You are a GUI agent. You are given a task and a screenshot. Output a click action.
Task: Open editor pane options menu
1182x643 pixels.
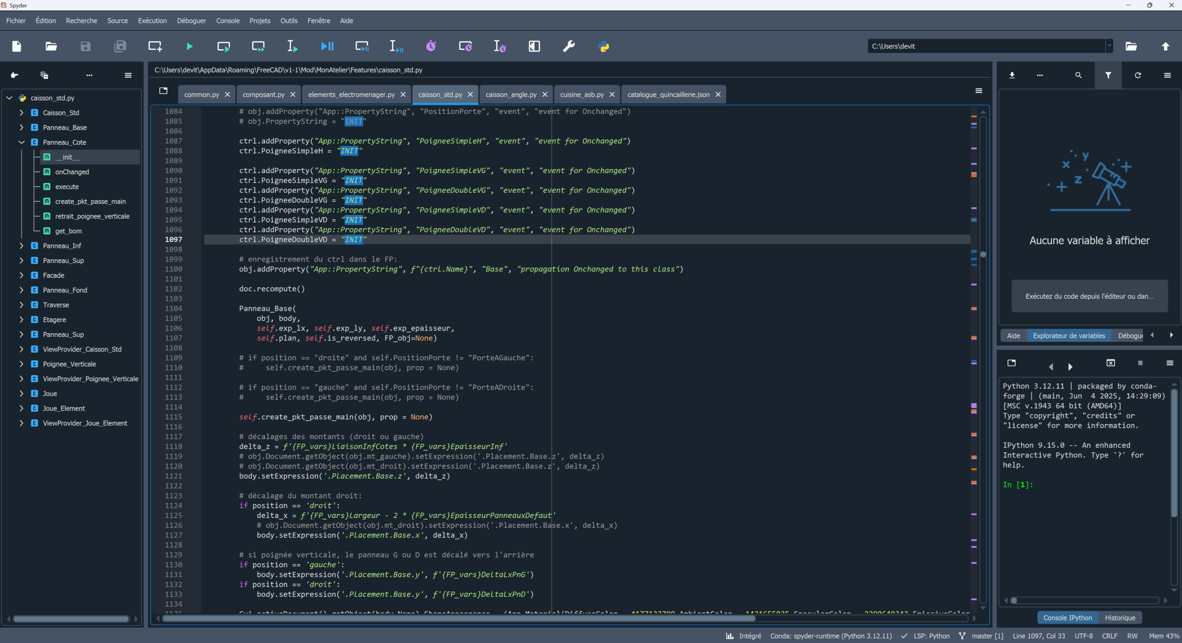979,91
